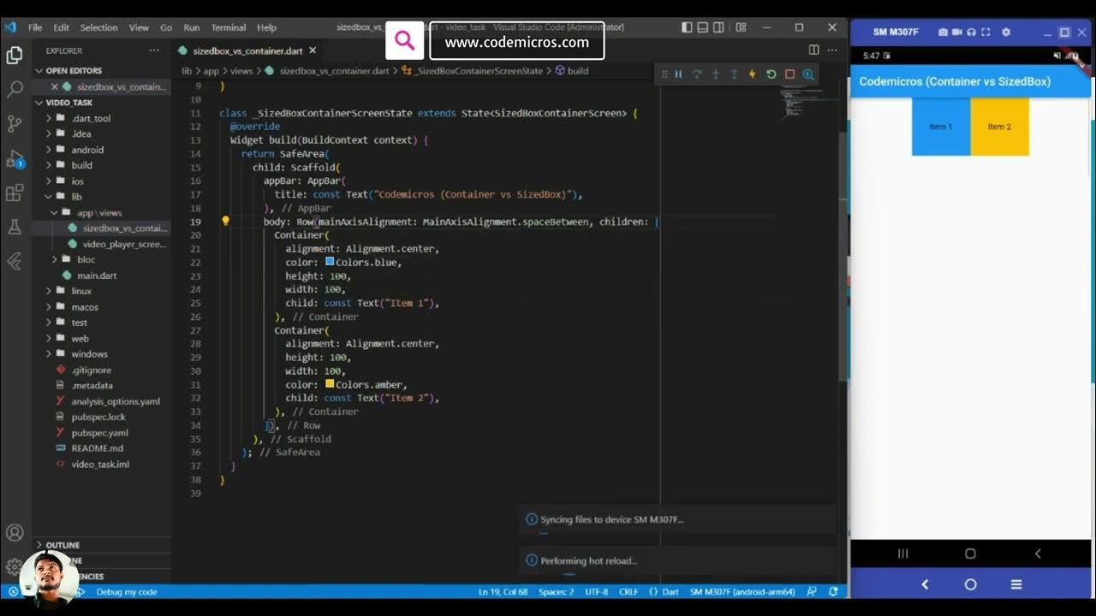The image size is (1096, 616).
Task: Change Spaces: 2 indentation setting
Action: [557, 592]
